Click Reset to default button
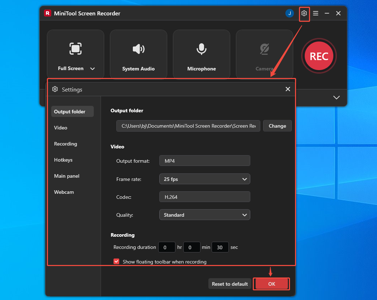This screenshot has height=300, width=377. [x=229, y=284]
